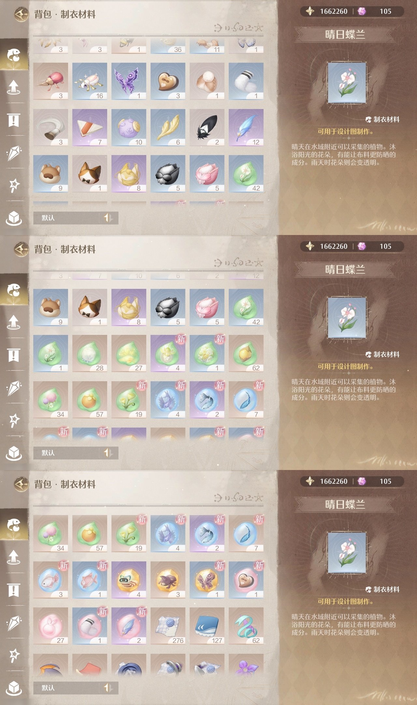417x705 pixels.
Task: Select the yellow bulb bubble showing 62
Action: (x=246, y=353)
